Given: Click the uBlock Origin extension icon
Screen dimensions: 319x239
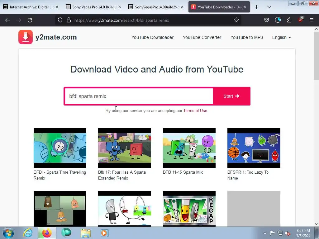Looking at the screenshot, I should 301,20.
